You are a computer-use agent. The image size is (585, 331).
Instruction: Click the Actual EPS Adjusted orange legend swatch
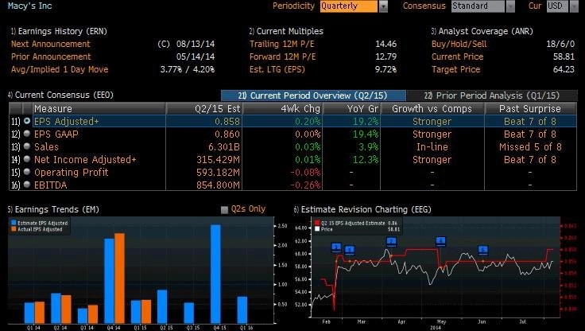14,229
